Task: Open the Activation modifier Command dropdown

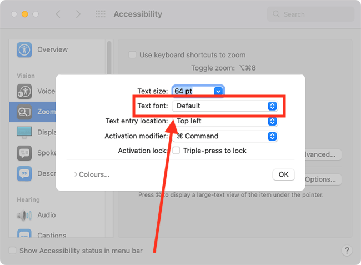Action: [x=225, y=136]
